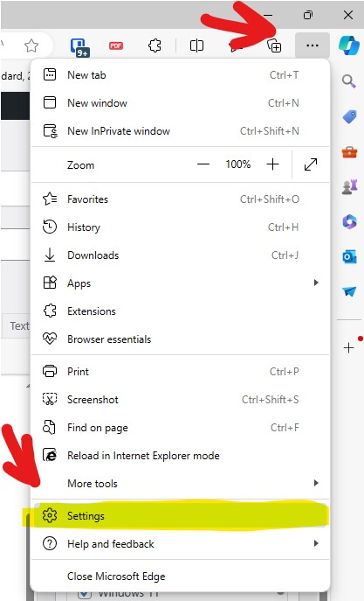The image size is (364, 601).
Task: Expand the Apps submenu arrow
Action: (x=316, y=283)
